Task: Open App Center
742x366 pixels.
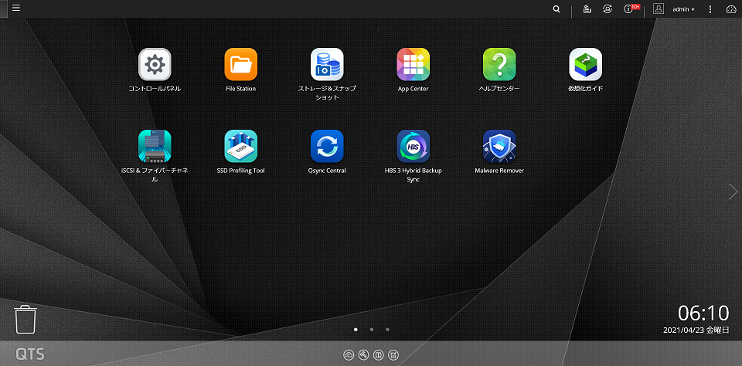Action: coord(413,64)
